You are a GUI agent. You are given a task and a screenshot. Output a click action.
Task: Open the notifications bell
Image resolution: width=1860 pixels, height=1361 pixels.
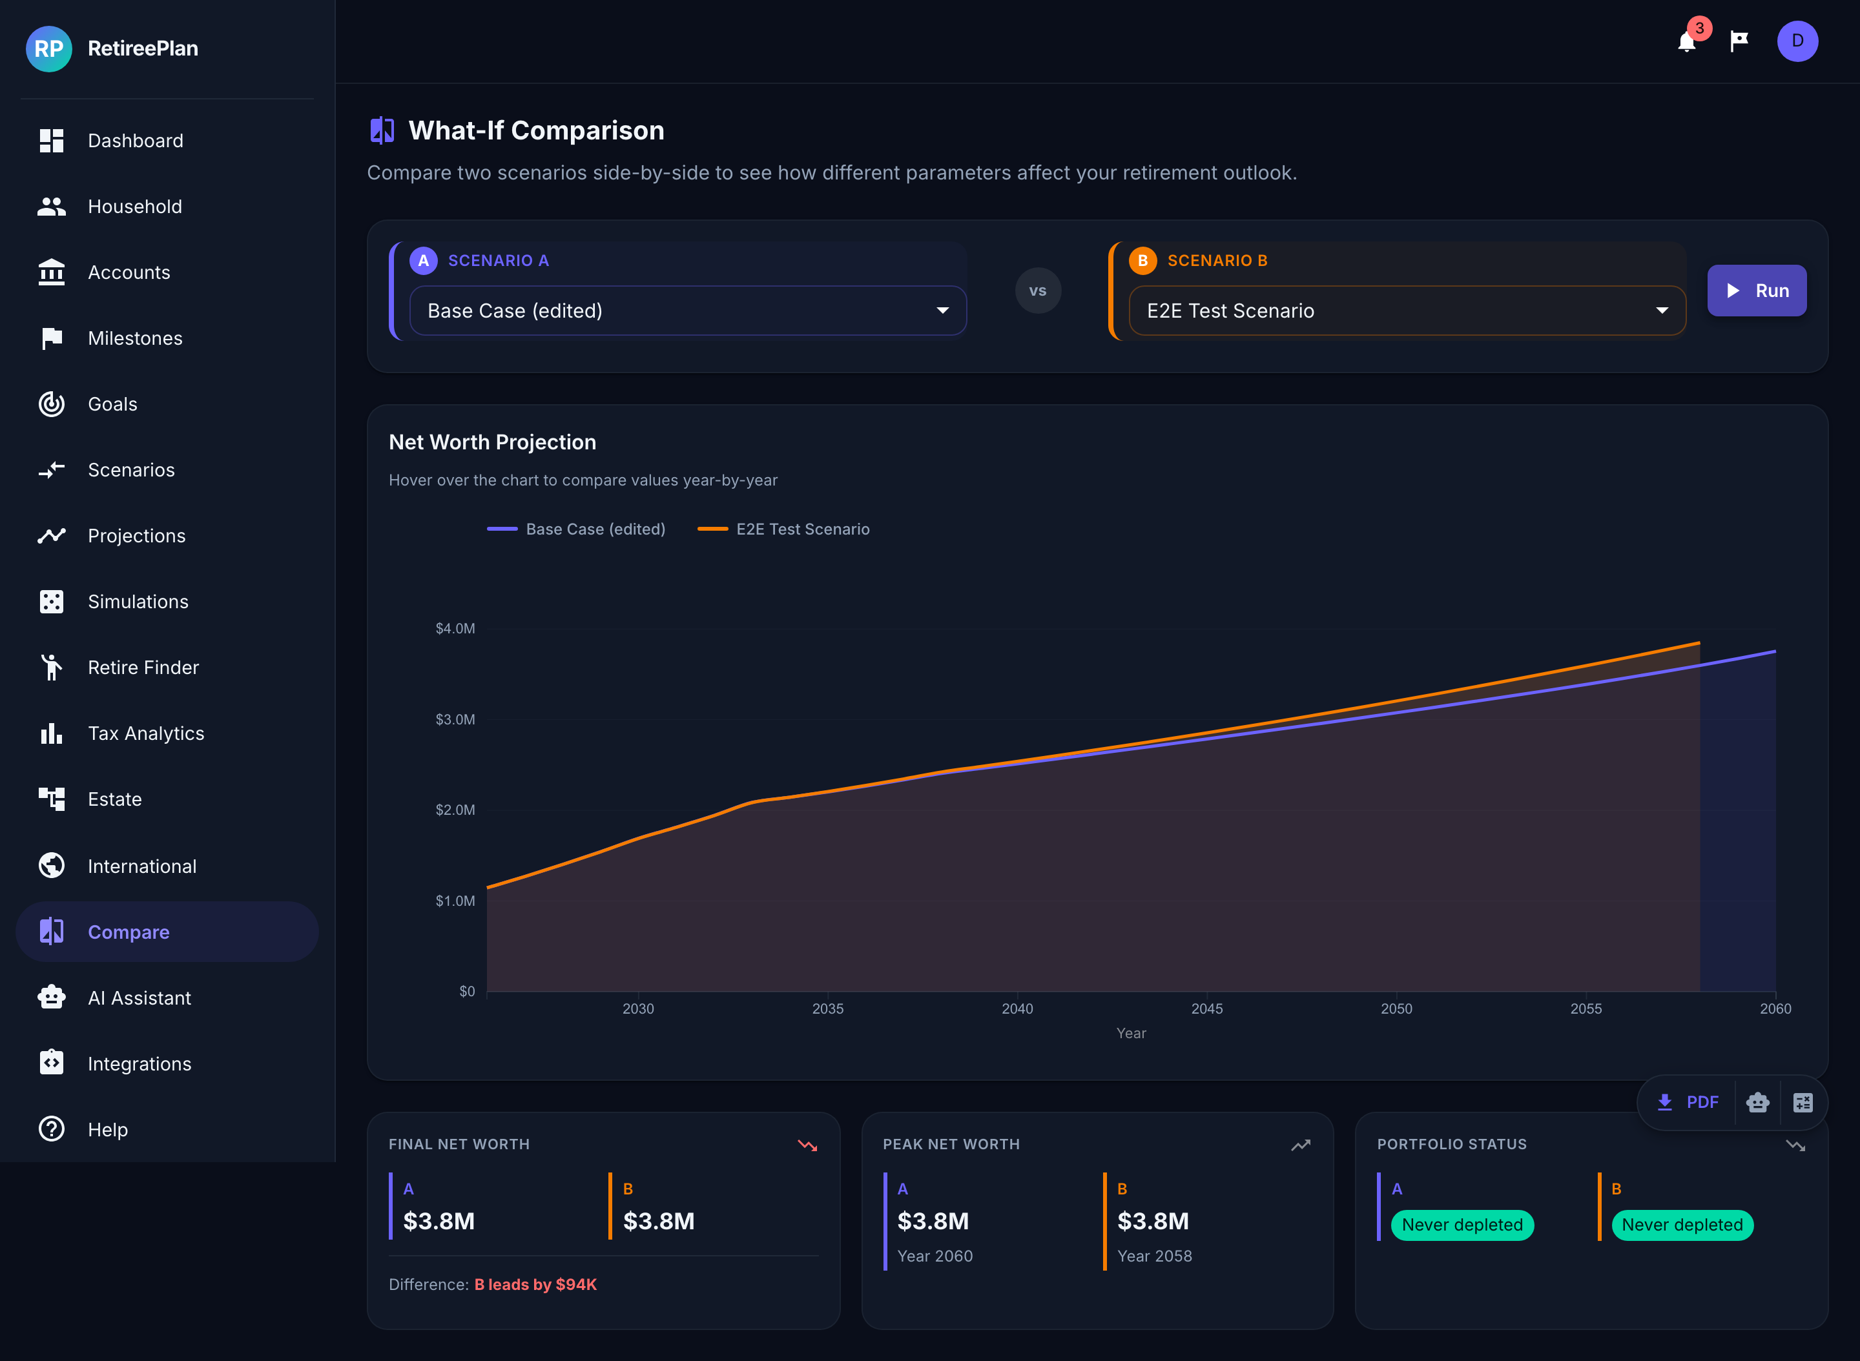tap(1686, 42)
